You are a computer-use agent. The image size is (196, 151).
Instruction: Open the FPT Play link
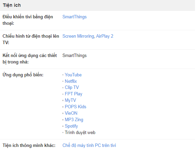coord(74,94)
